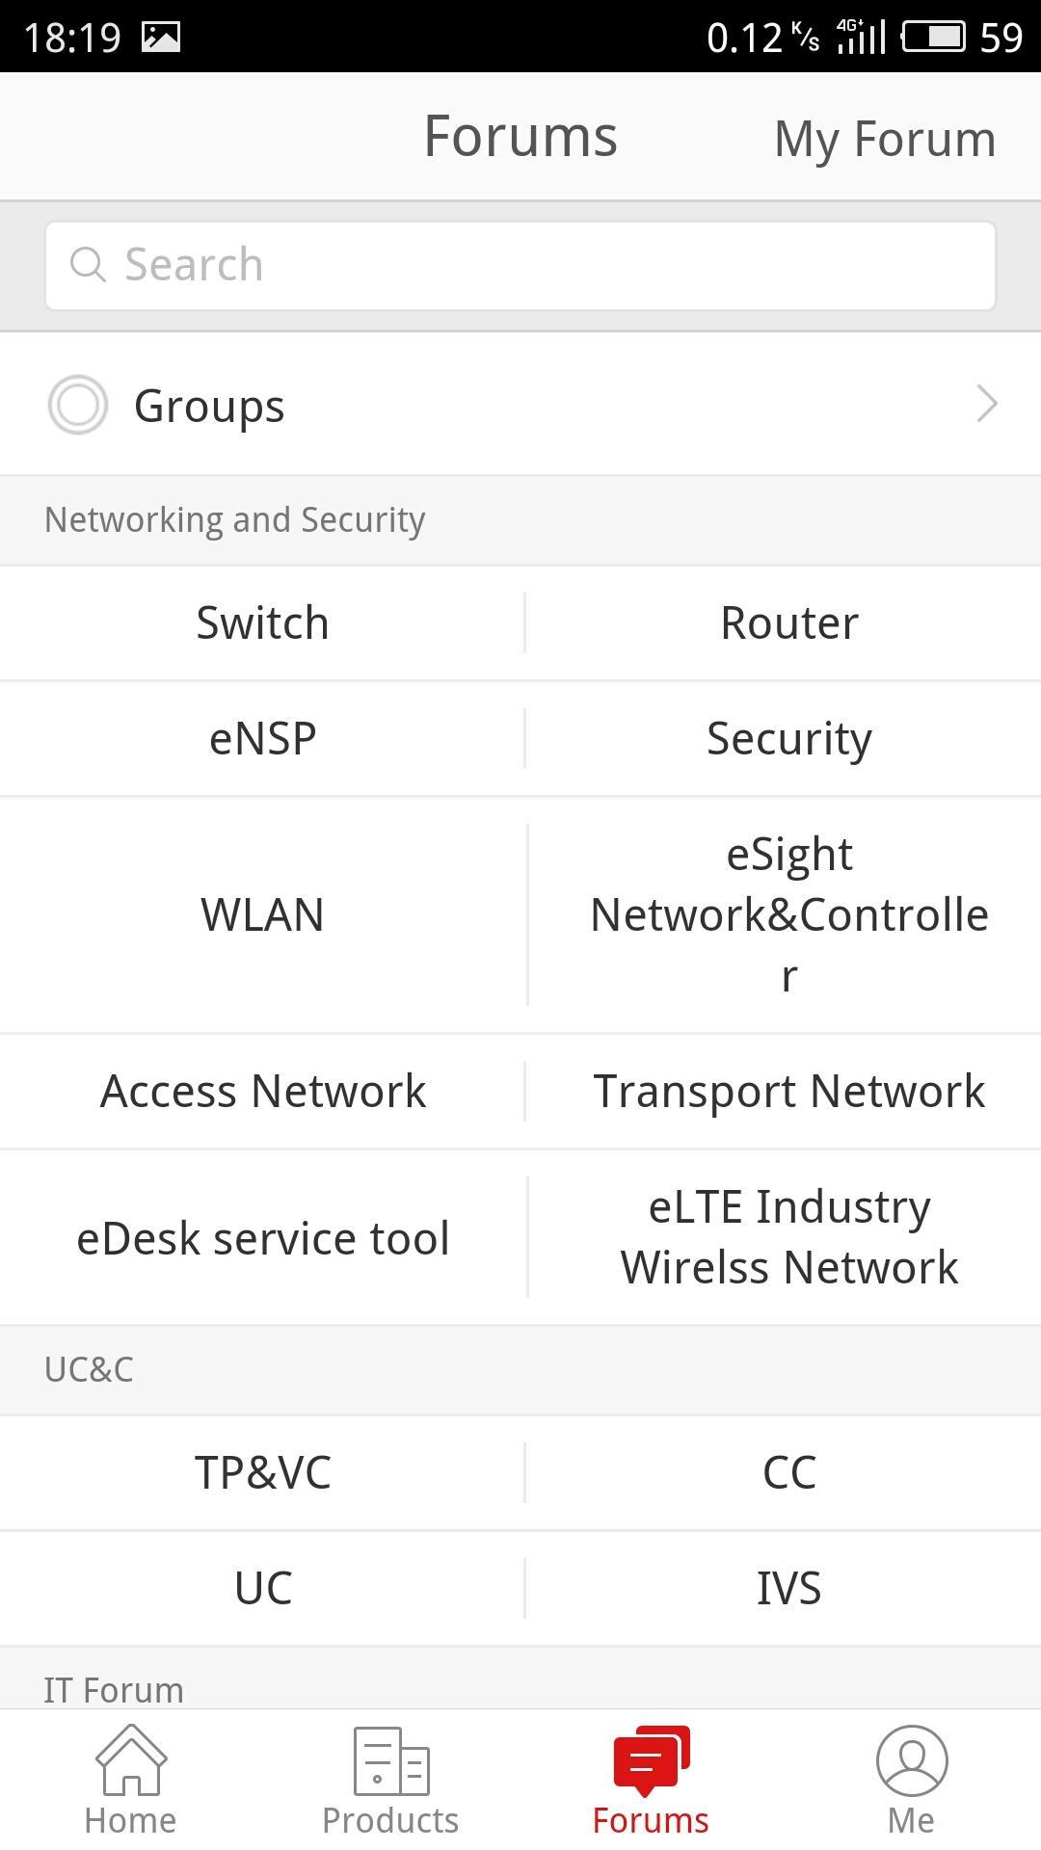Select the Forums header tab
Screen dimensions: 1041x1850
[520, 137]
